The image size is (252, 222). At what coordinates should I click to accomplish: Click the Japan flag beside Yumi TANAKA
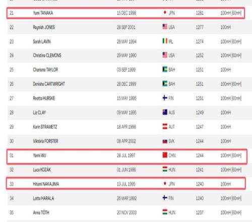click(165, 13)
